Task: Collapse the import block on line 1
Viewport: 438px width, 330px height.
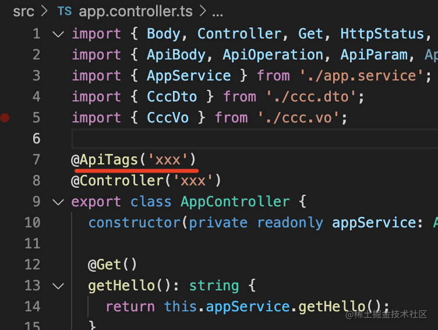Action: point(58,34)
